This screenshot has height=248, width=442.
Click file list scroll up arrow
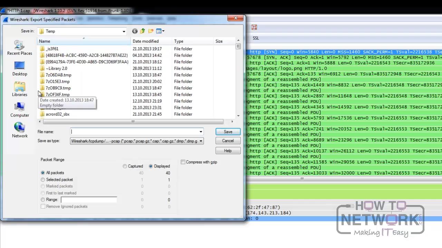(x=238, y=41)
